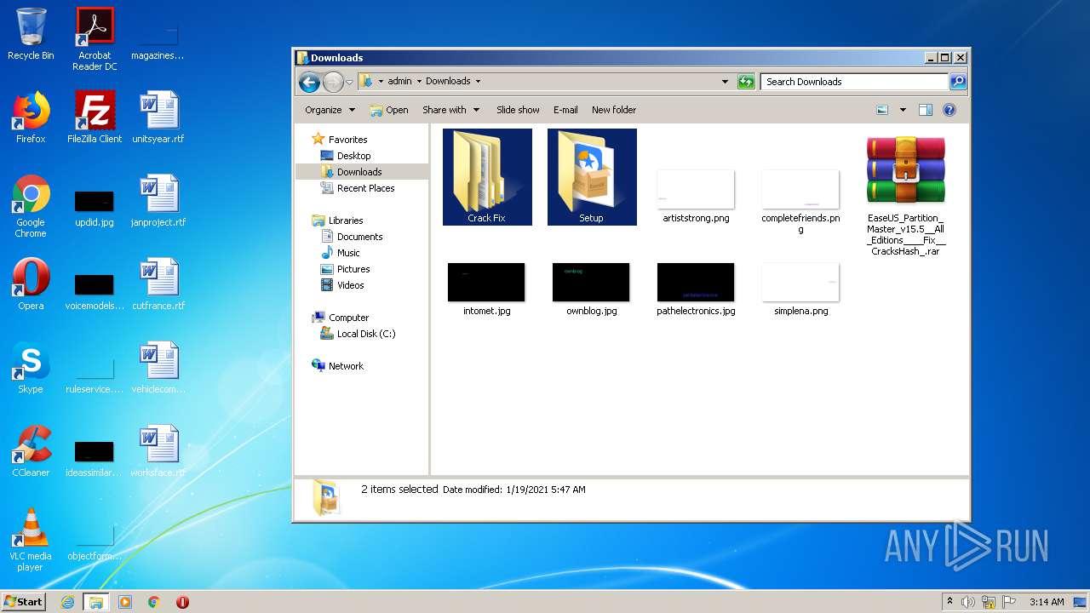Select completefriends.png file
The height and width of the screenshot is (613, 1090).
[x=800, y=201]
